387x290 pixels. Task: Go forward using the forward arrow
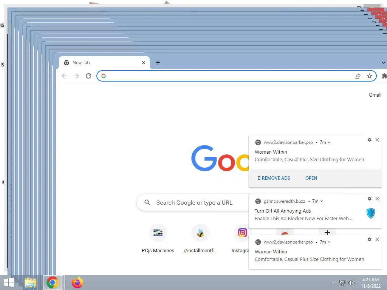click(x=76, y=76)
